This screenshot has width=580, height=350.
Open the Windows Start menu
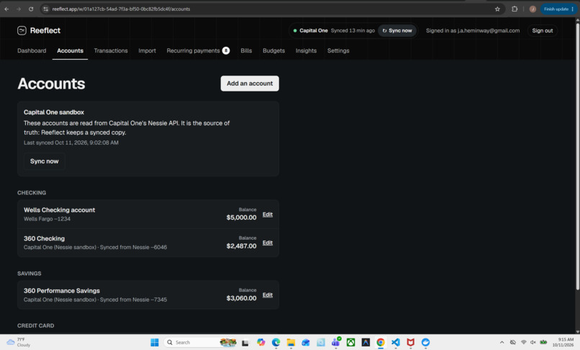pyautogui.click(x=155, y=342)
